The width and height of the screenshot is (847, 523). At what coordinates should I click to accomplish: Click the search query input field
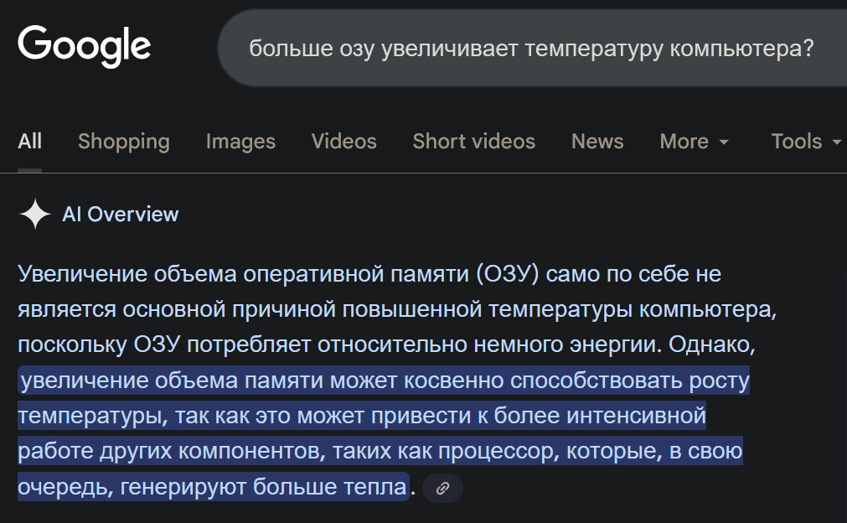click(x=531, y=49)
